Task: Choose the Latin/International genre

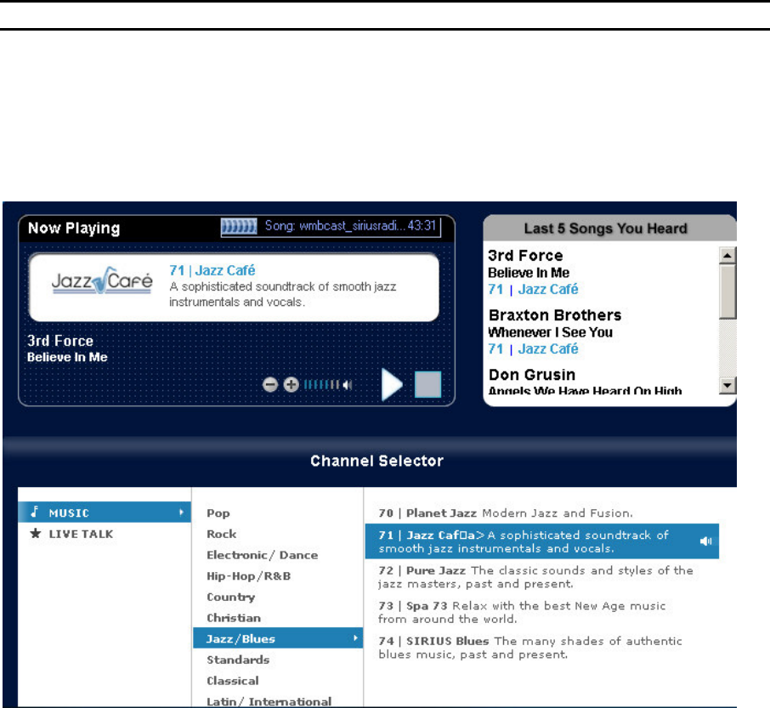Action: pyautogui.click(x=269, y=701)
